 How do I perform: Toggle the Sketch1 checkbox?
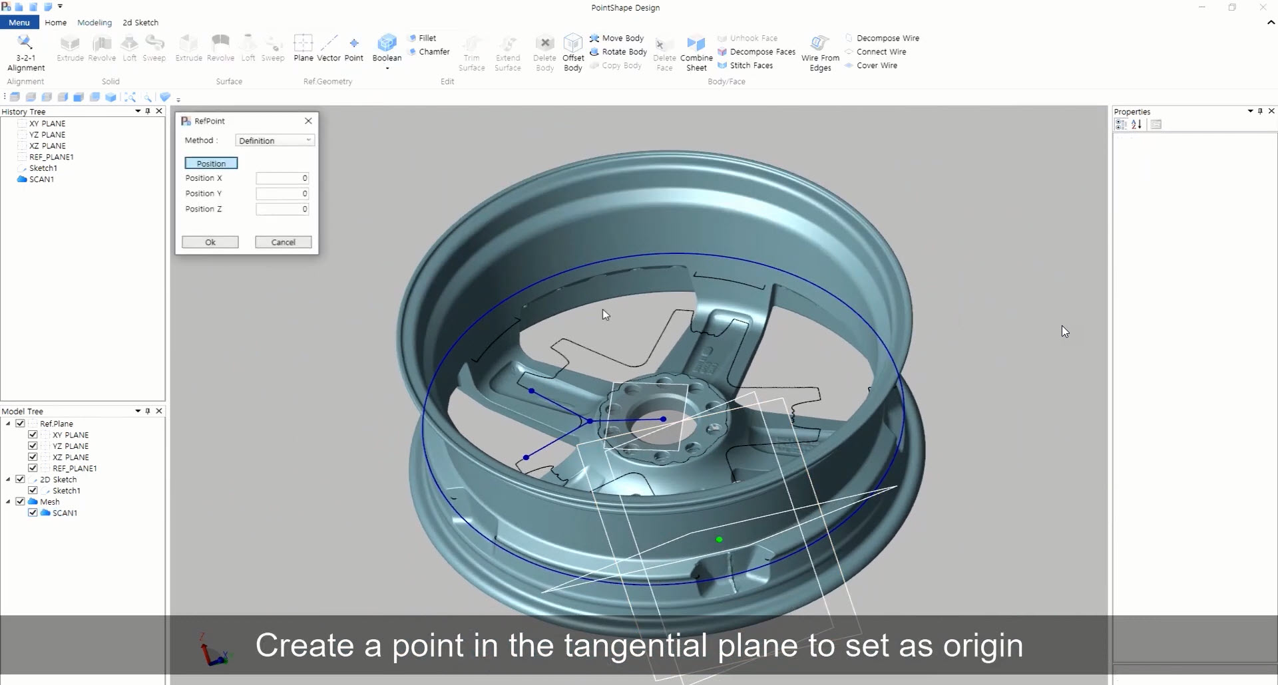[33, 490]
